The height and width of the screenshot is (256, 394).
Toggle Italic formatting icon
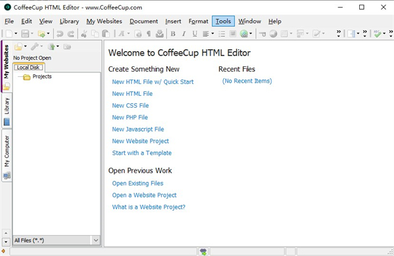pos(184,33)
